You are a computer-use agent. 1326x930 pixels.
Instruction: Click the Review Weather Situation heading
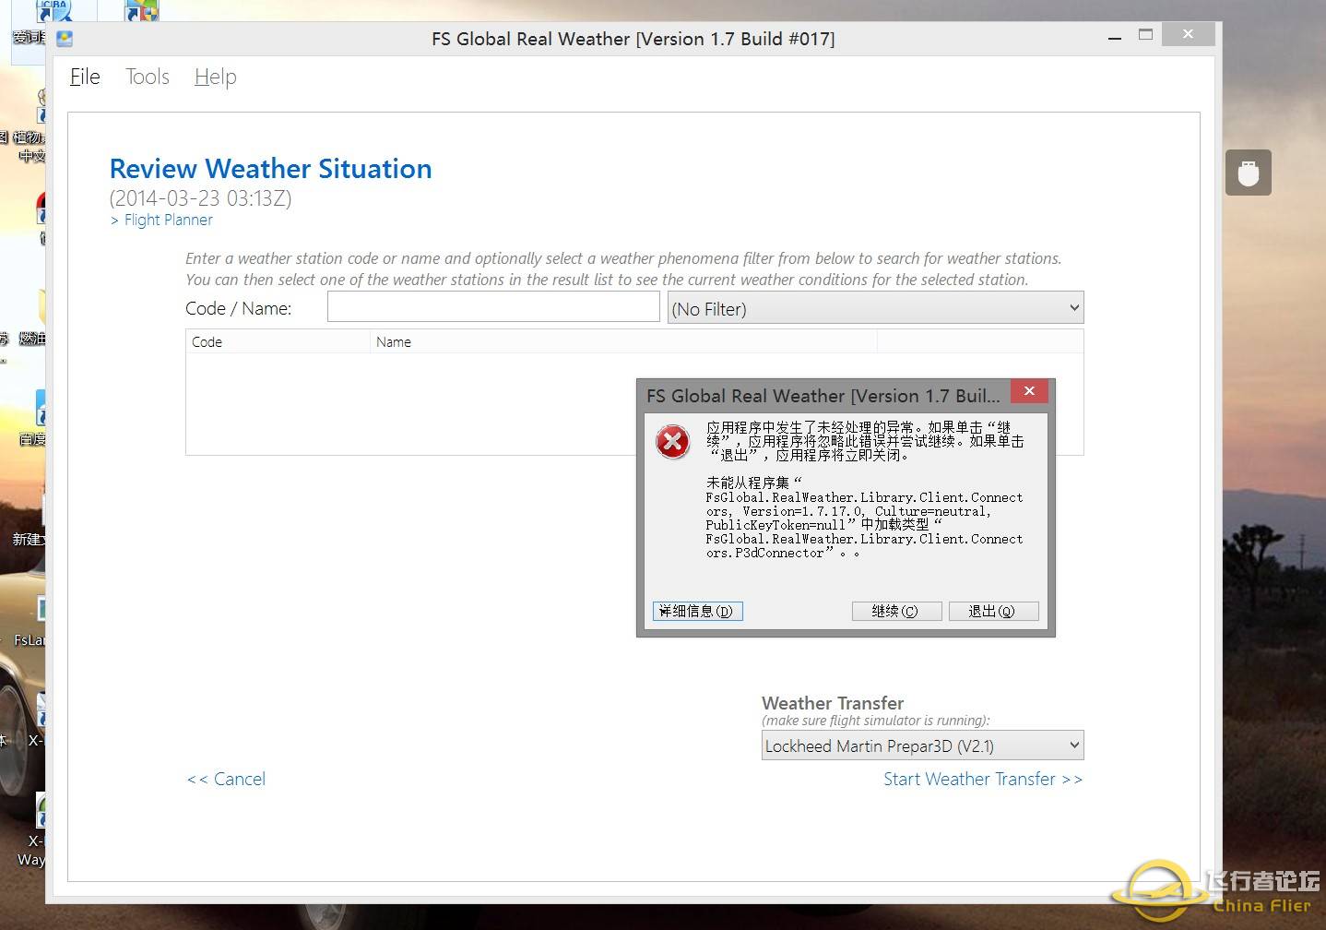(270, 168)
